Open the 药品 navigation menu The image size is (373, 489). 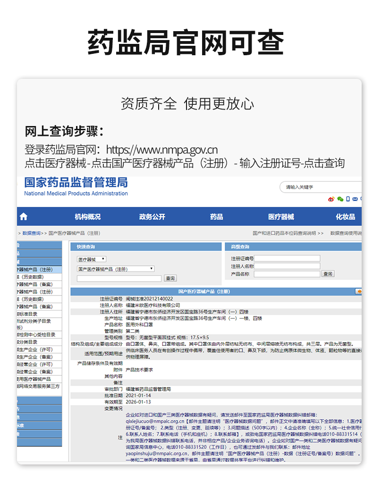[216, 217]
